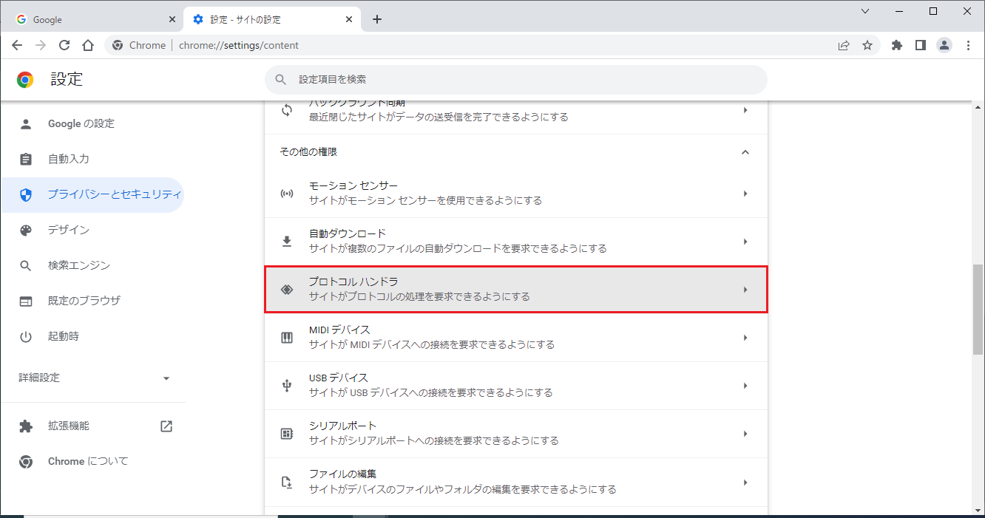Bookmark this page with the star icon
This screenshot has width=985, height=518.
click(867, 45)
